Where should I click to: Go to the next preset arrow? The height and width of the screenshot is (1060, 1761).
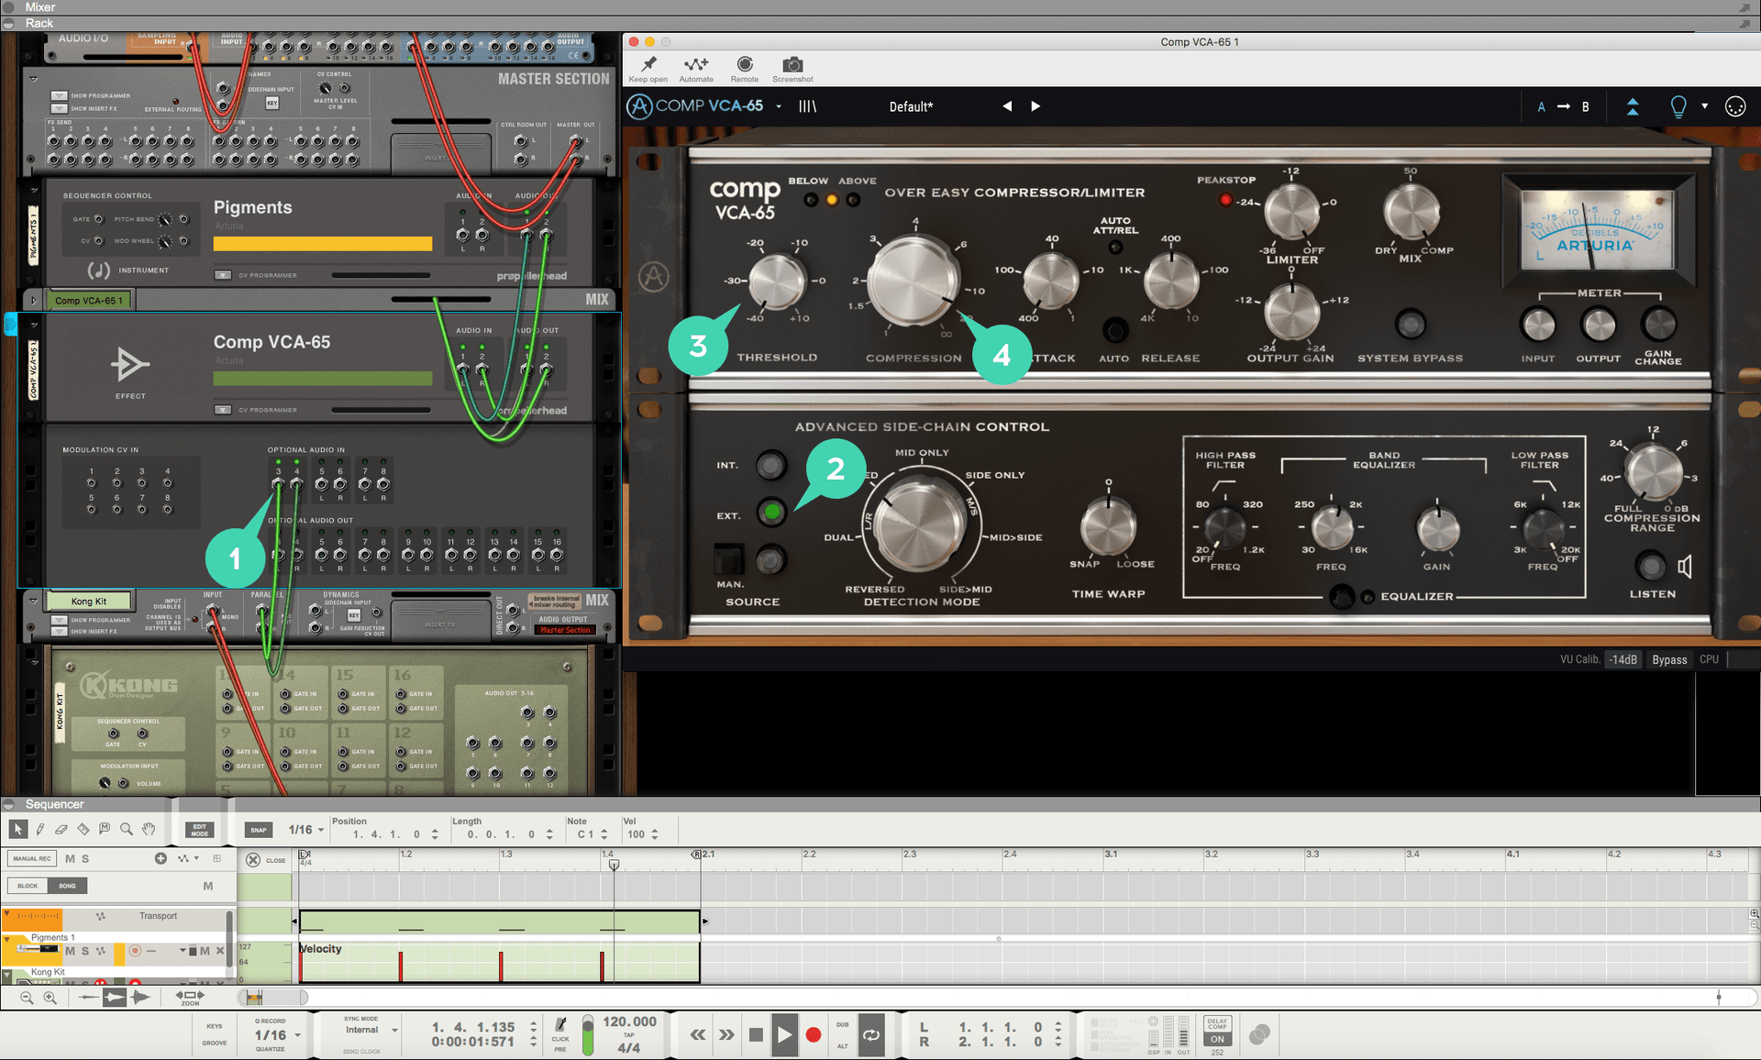tap(1036, 106)
